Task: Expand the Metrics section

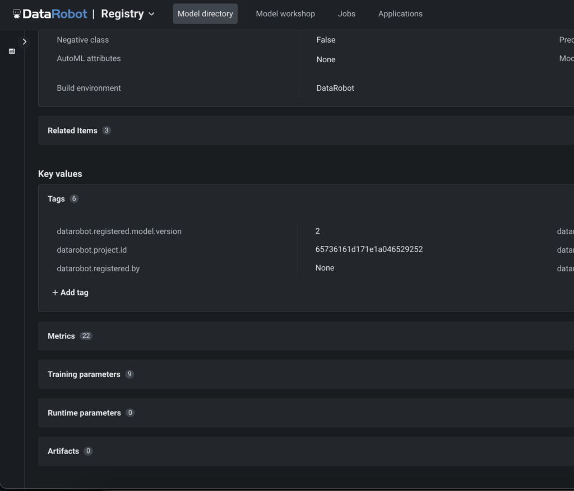Action: 306,336
